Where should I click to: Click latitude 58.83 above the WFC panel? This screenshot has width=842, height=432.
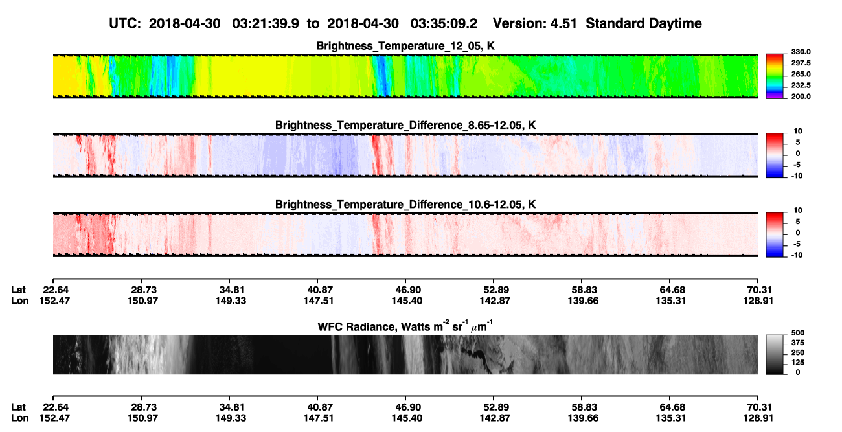(584, 290)
